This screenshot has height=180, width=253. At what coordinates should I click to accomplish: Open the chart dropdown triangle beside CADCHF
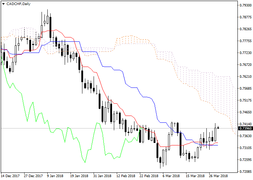(x=3, y=4)
